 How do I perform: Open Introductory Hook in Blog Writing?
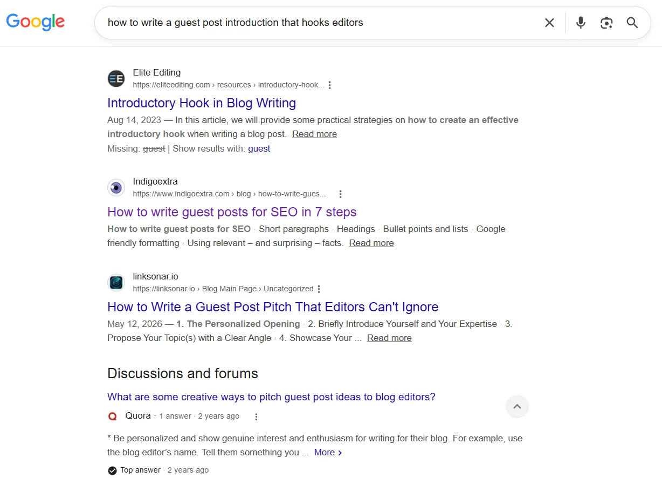coord(202,103)
